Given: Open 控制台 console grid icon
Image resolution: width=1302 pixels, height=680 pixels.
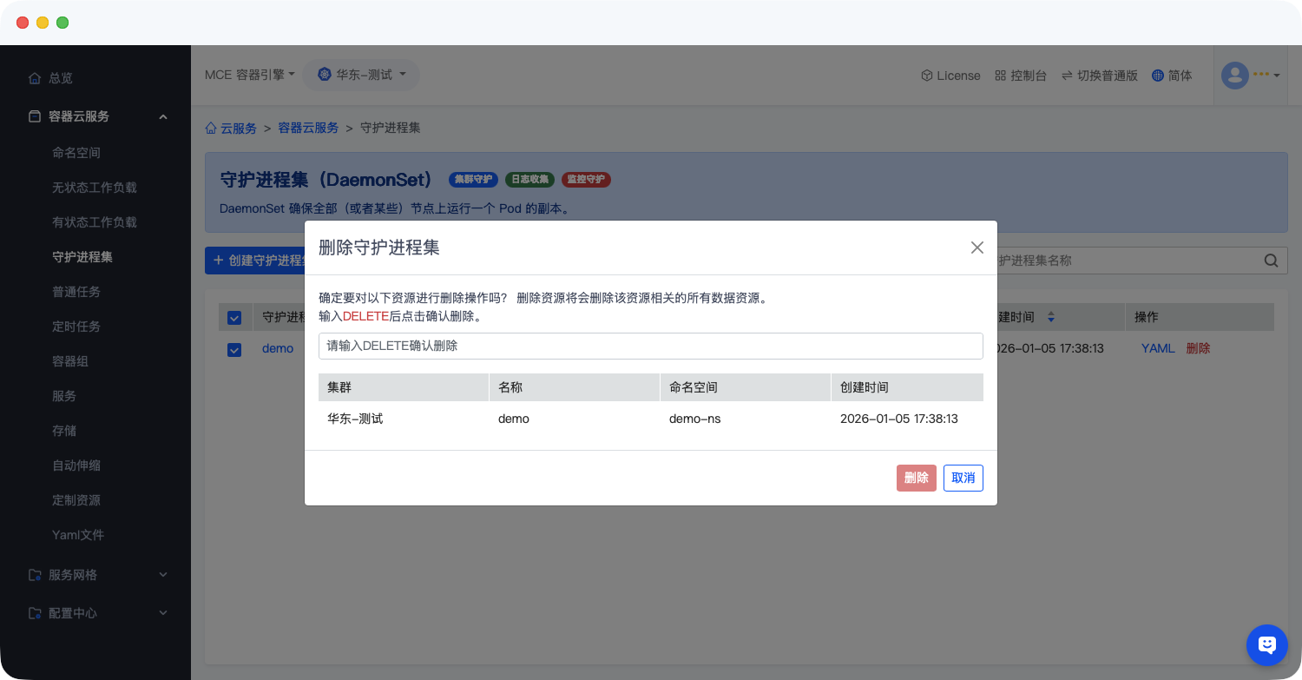Looking at the screenshot, I should (x=1000, y=76).
